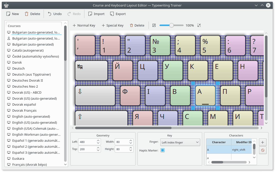Click the Left geometry field

(x=87, y=142)
